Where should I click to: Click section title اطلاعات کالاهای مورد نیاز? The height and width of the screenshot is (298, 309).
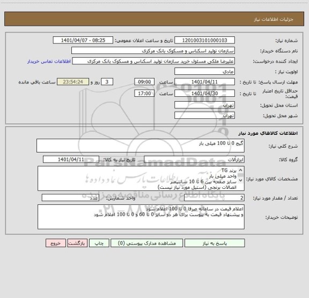(x=268, y=133)
